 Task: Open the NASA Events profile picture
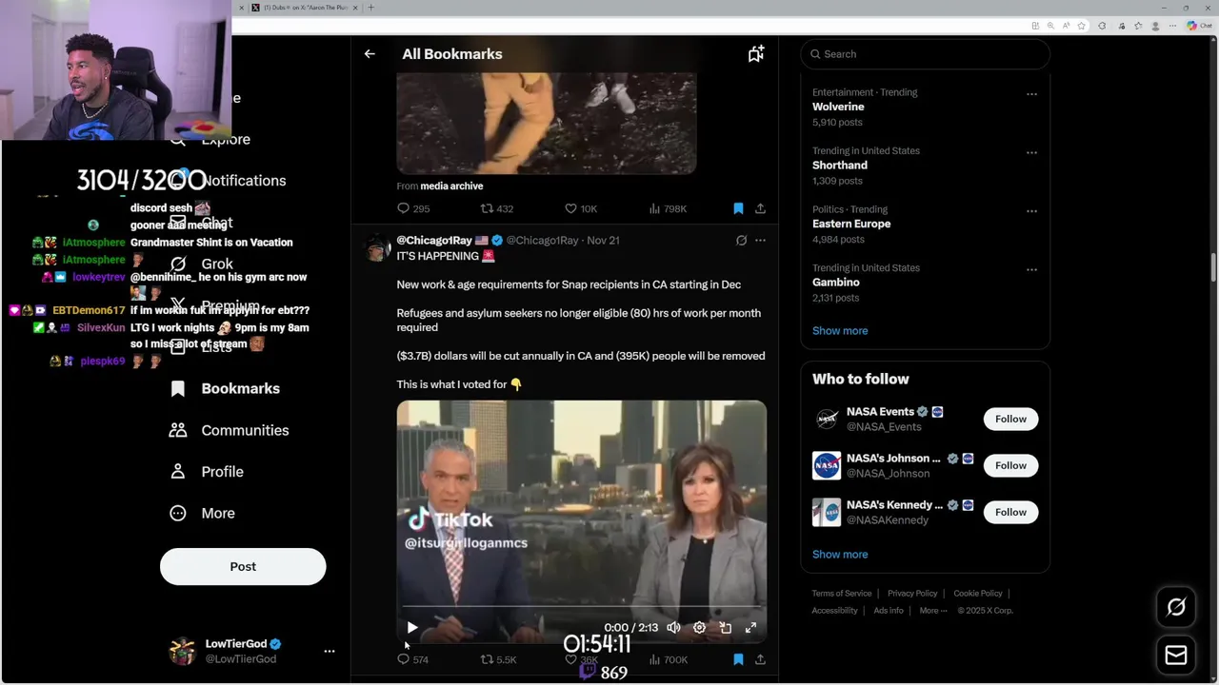827,419
